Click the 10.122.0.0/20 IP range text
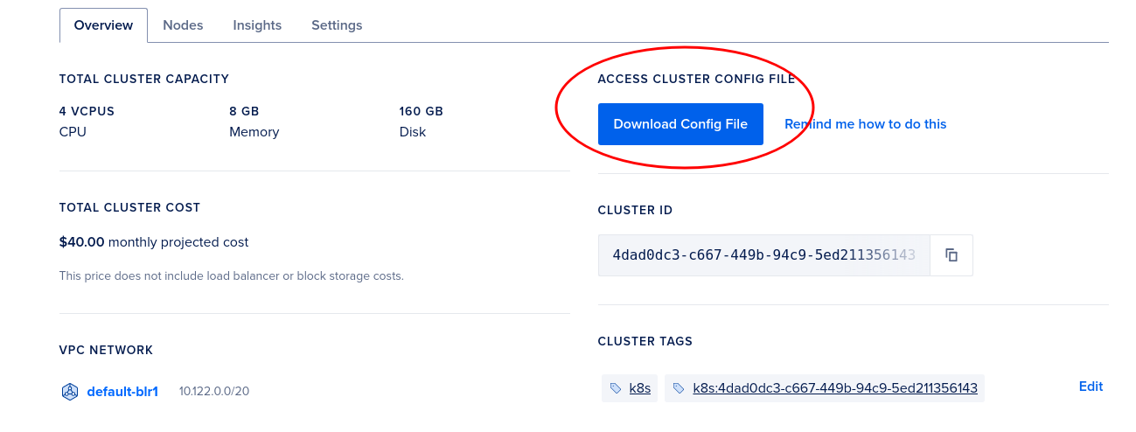The image size is (1136, 432). (214, 392)
